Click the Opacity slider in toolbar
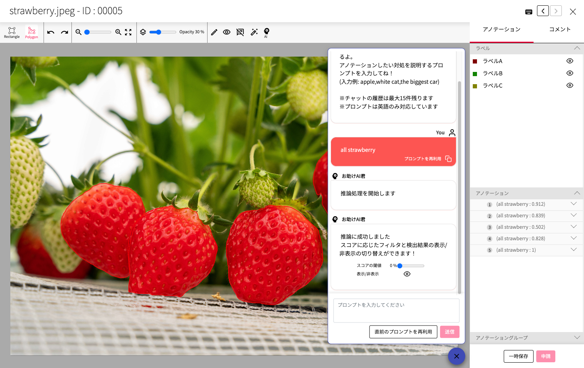The width and height of the screenshot is (584, 368). click(162, 32)
